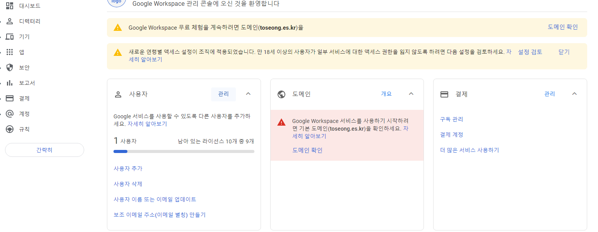Open 보안 menu item
The width and height of the screenshot is (598, 232).
pos(24,67)
